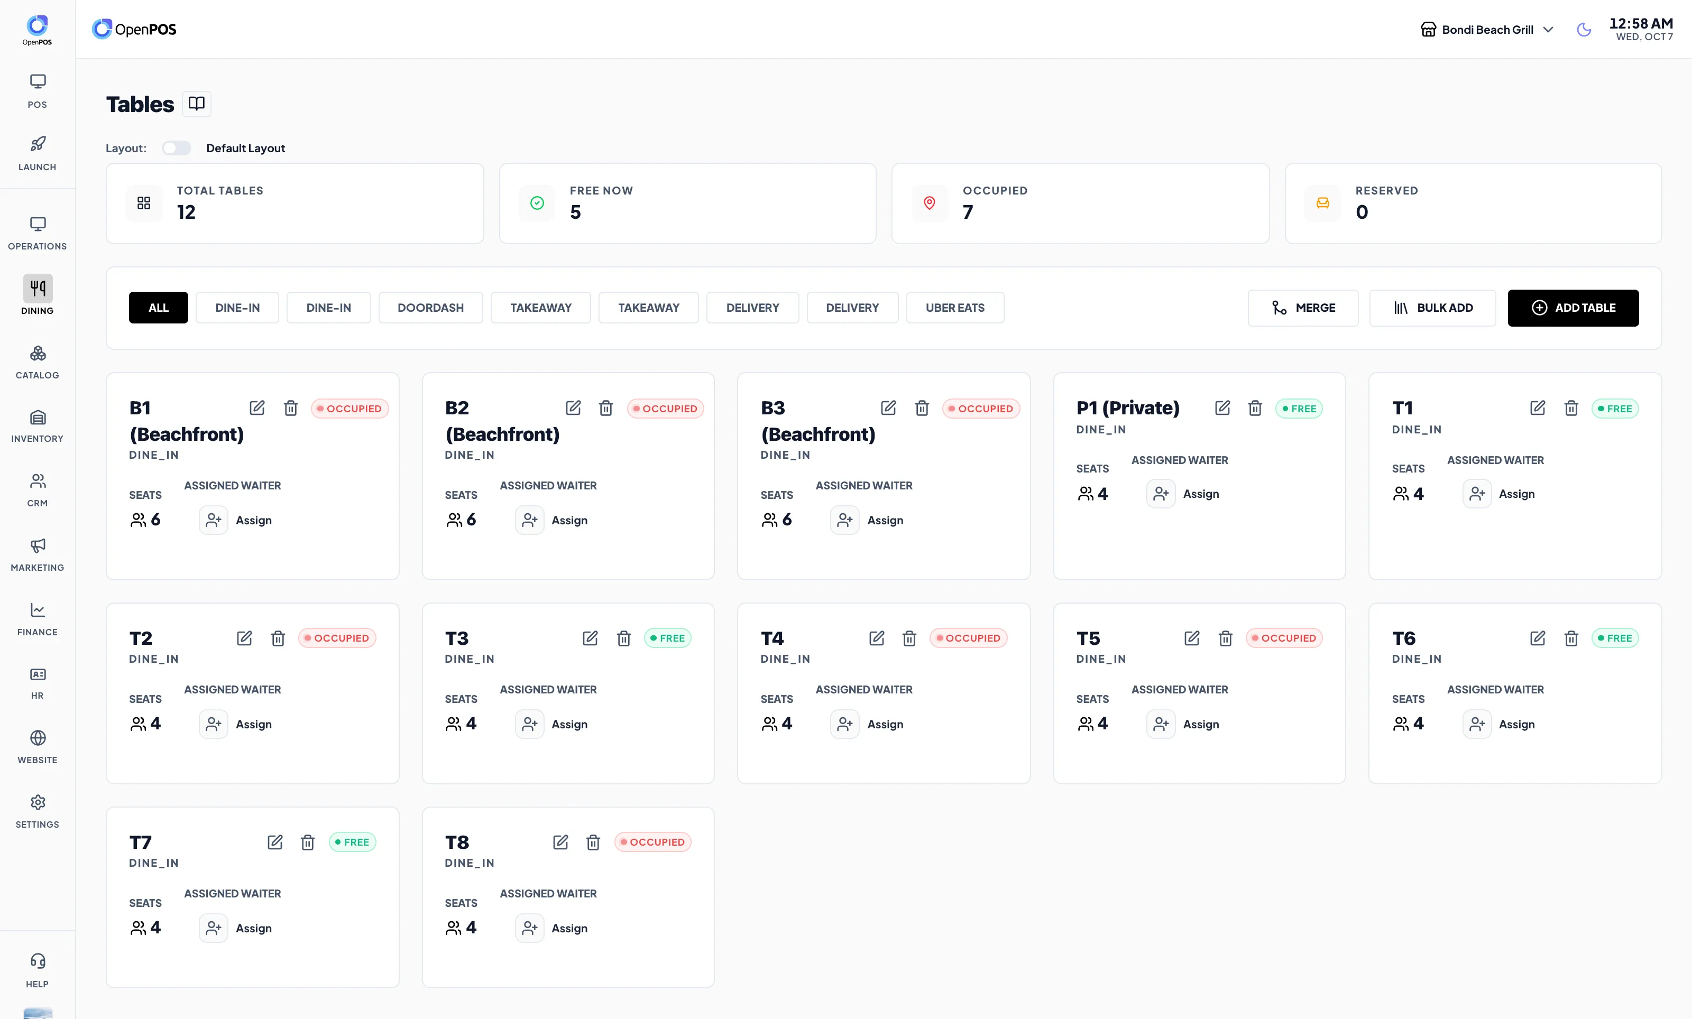Edit table T7

coord(274,841)
